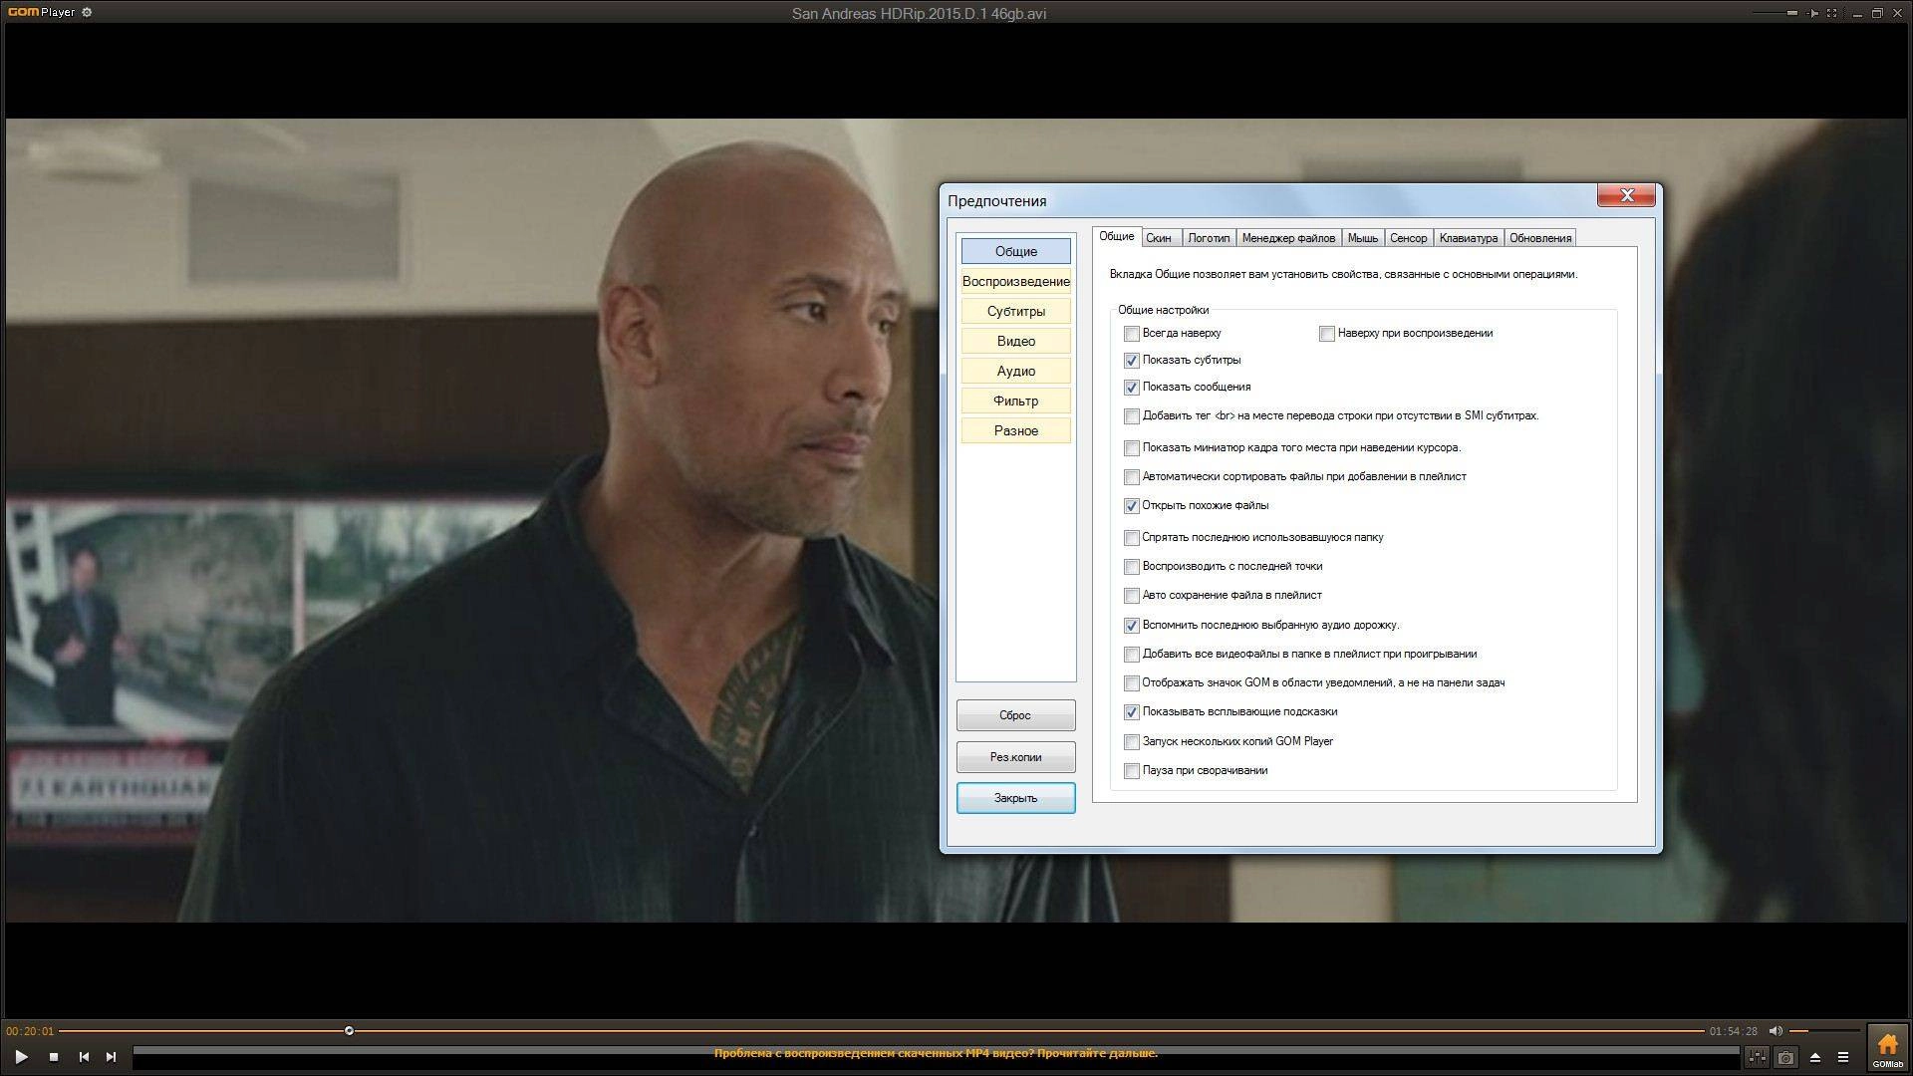Enable Наверху при воспроизведении checkbox
Image resolution: width=1913 pixels, height=1076 pixels.
point(1326,334)
